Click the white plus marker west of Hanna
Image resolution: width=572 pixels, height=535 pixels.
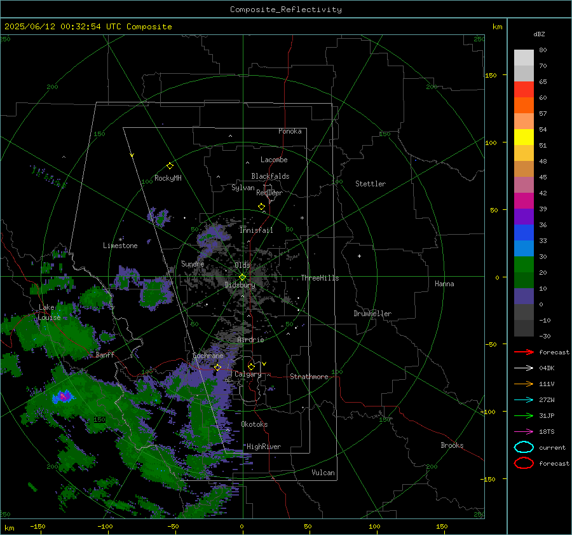point(359,256)
